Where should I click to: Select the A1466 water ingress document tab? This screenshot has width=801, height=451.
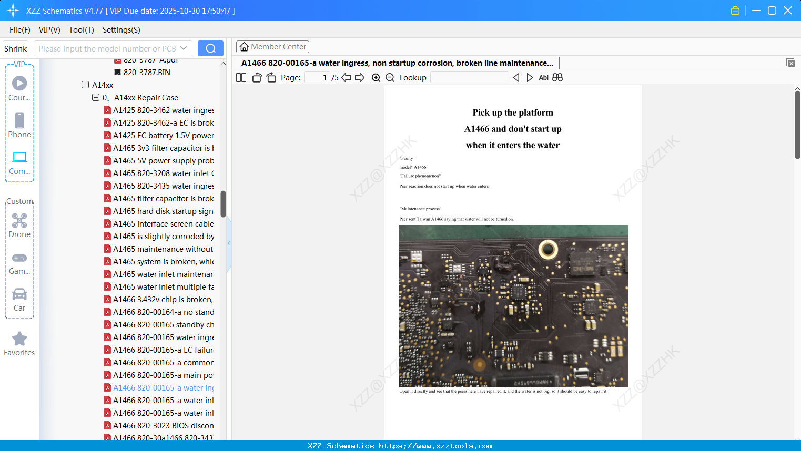point(397,63)
